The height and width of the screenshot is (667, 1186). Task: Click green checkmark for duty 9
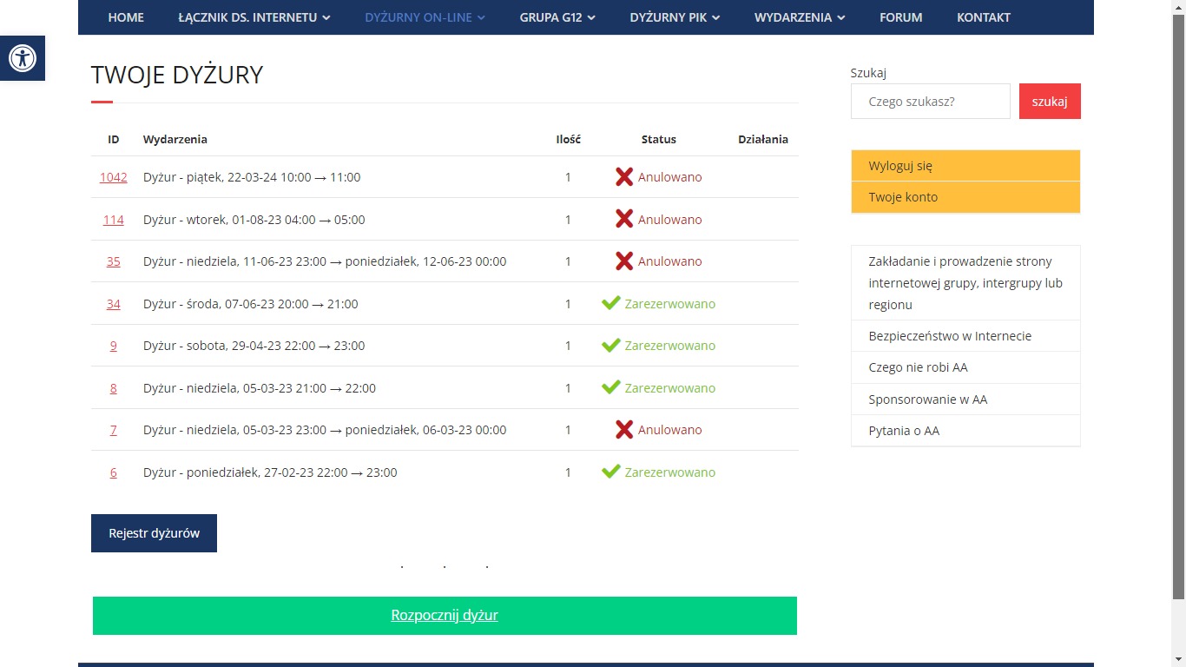click(x=610, y=345)
